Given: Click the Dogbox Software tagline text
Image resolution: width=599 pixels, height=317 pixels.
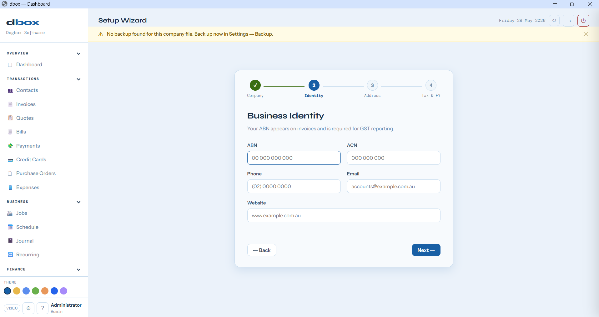Looking at the screenshot, I should coord(25,33).
